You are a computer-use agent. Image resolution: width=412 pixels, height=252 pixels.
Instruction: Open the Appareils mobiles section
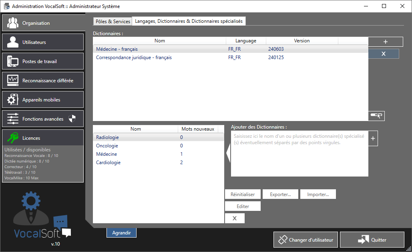[43, 99]
